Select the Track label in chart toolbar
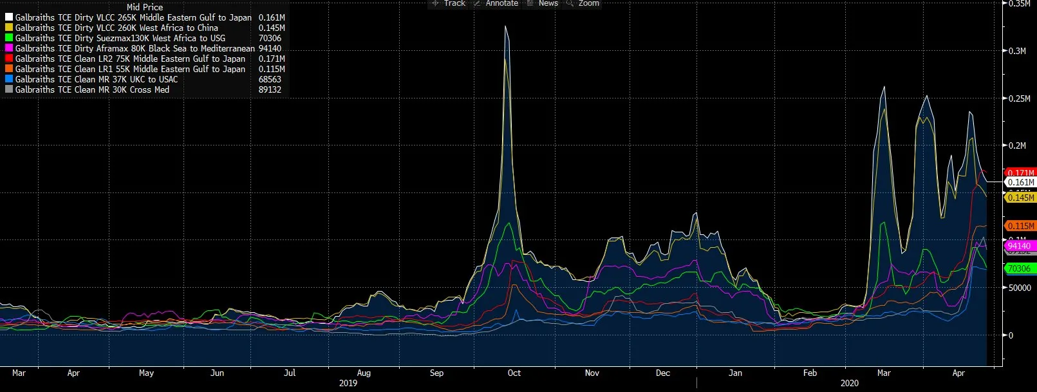The width and height of the screenshot is (1037, 392). pos(454,3)
